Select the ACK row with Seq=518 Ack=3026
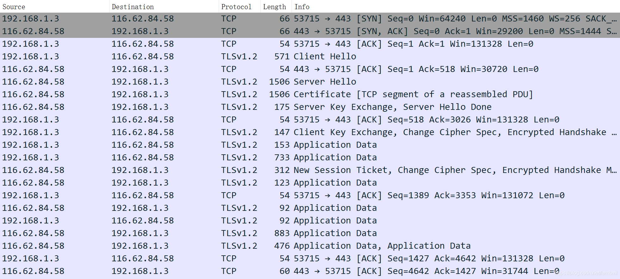Image resolution: width=620 pixels, height=279 pixels. tap(310, 120)
